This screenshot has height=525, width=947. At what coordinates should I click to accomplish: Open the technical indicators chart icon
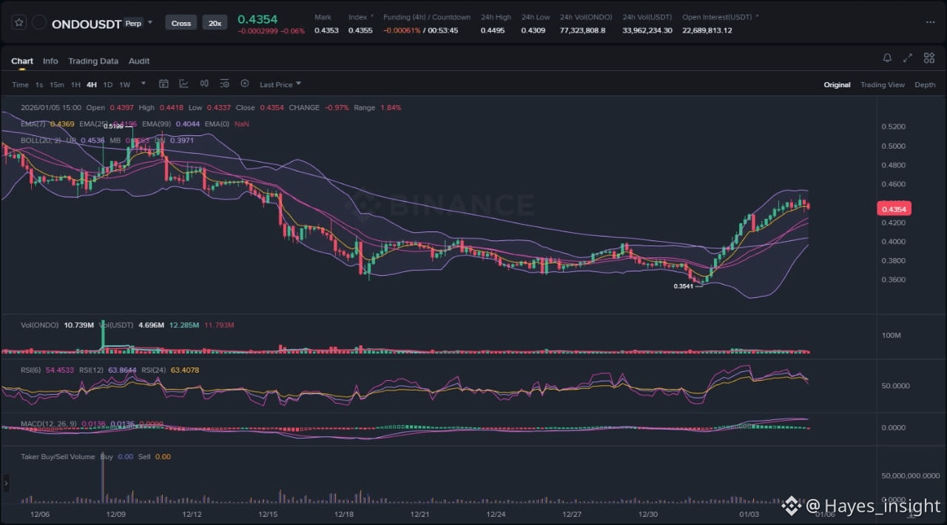[x=183, y=84]
